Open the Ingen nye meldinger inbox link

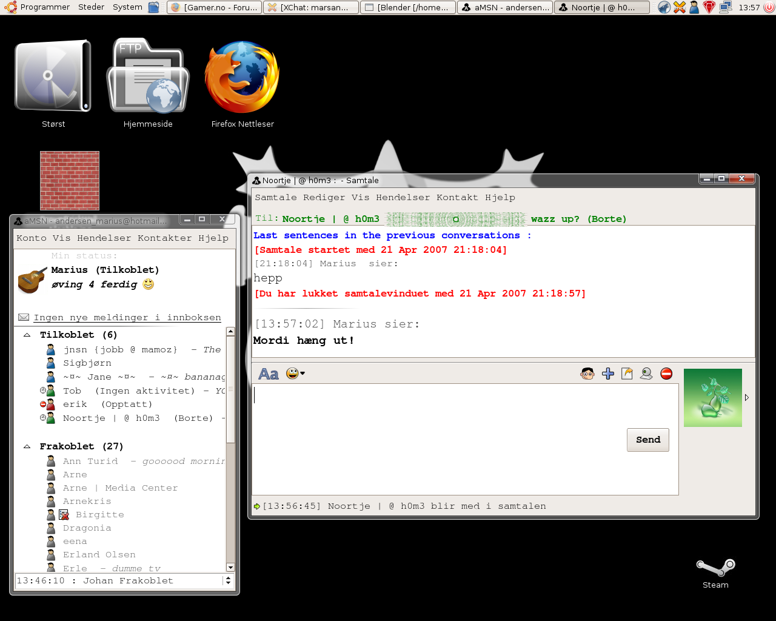click(x=127, y=318)
